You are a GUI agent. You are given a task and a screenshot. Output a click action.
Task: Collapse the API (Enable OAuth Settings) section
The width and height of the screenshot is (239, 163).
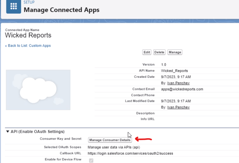(8, 131)
